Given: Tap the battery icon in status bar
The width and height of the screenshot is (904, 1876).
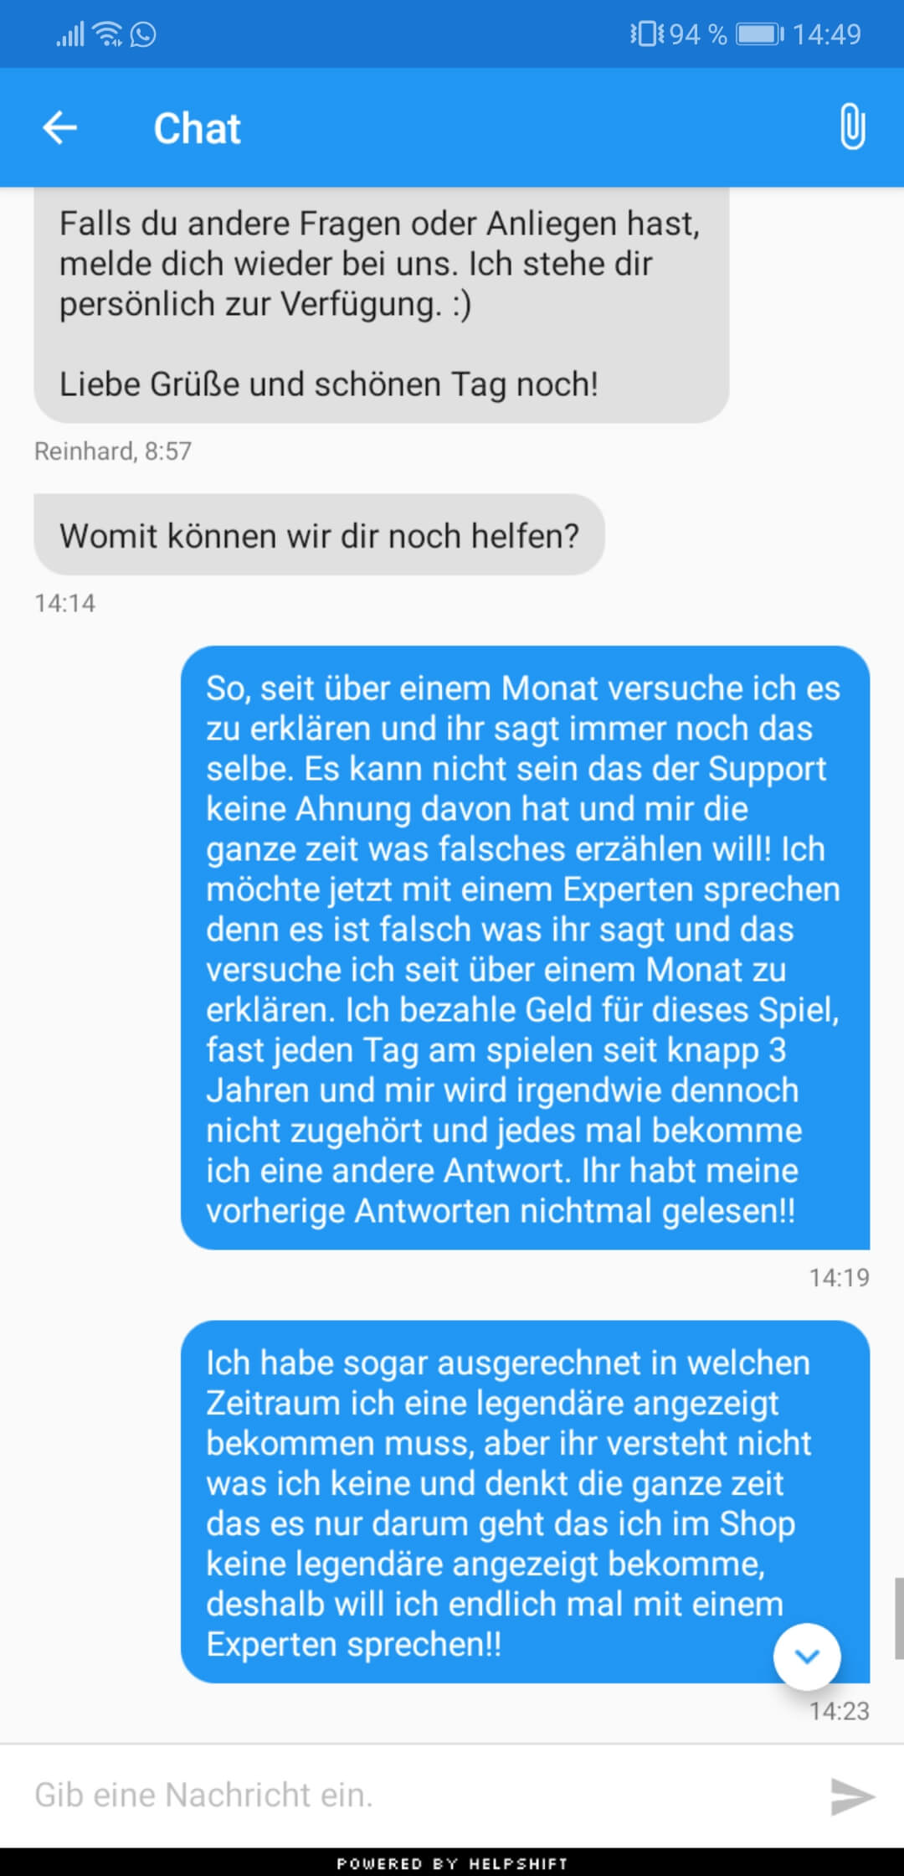Looking at the screenshot, I should point(760,34).
